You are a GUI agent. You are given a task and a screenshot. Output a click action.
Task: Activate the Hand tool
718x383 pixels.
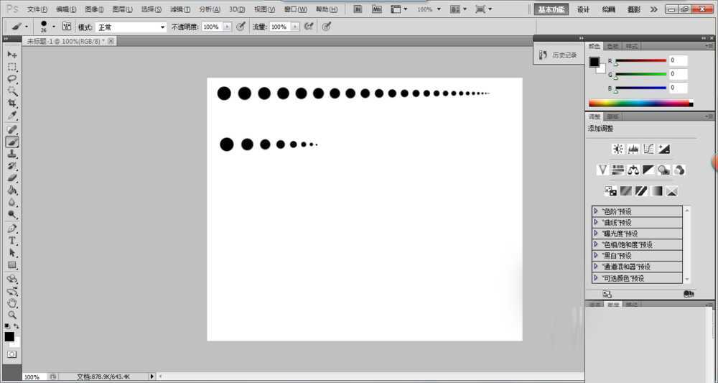point(12,303)
